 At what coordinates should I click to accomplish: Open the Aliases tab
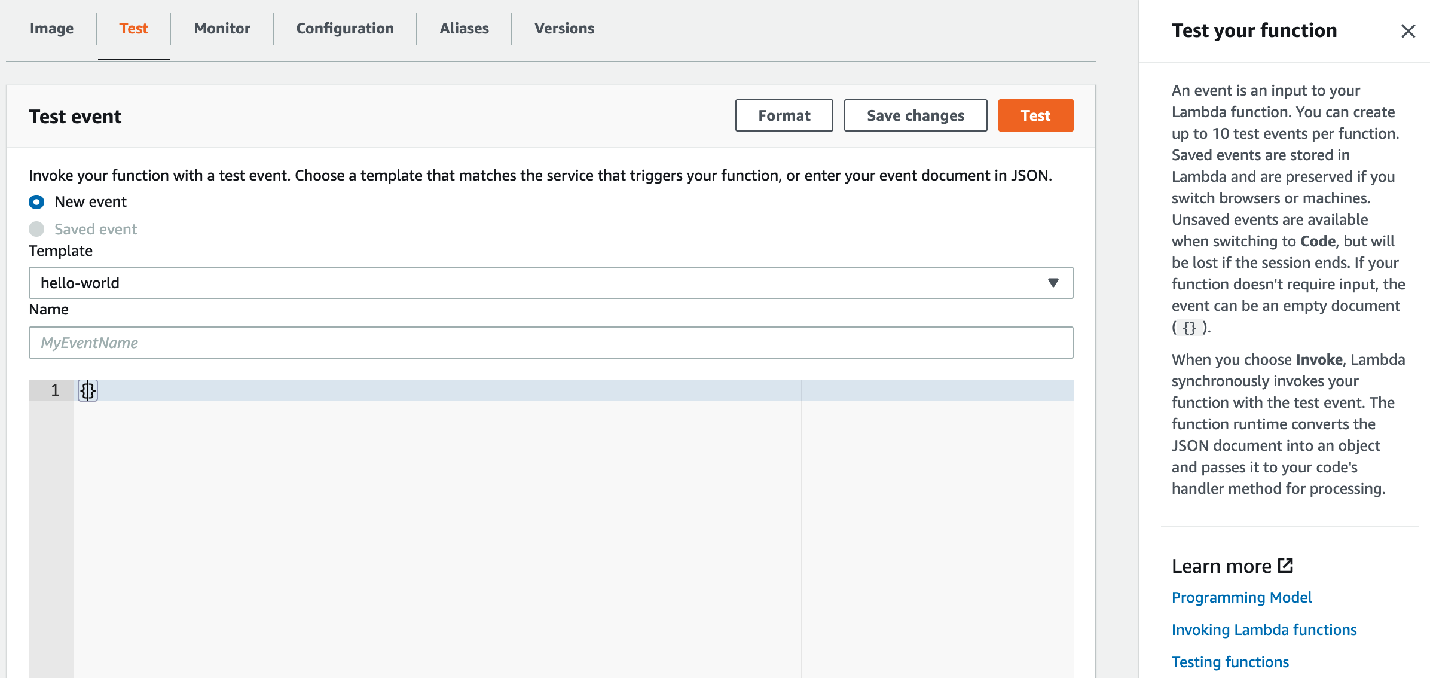pyautogui.click(x=464, y=29)
